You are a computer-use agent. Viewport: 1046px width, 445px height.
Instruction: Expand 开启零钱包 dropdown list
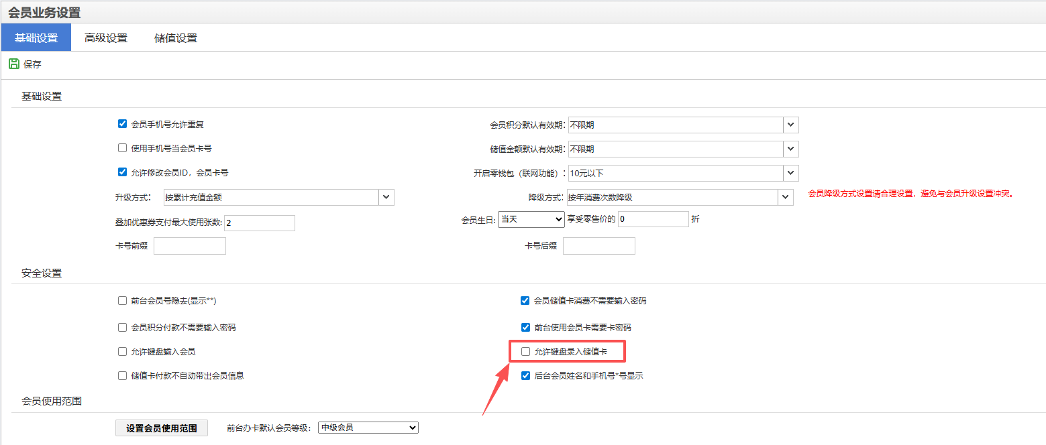pyautogui.click(x=791, y=173)
